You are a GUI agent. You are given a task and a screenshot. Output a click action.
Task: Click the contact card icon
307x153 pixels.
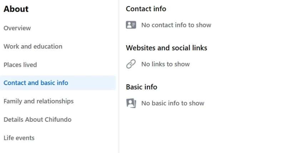131,25
